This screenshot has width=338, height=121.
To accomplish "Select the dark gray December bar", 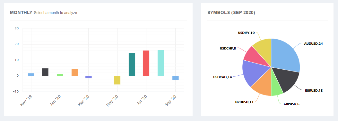I will (45, 72).
